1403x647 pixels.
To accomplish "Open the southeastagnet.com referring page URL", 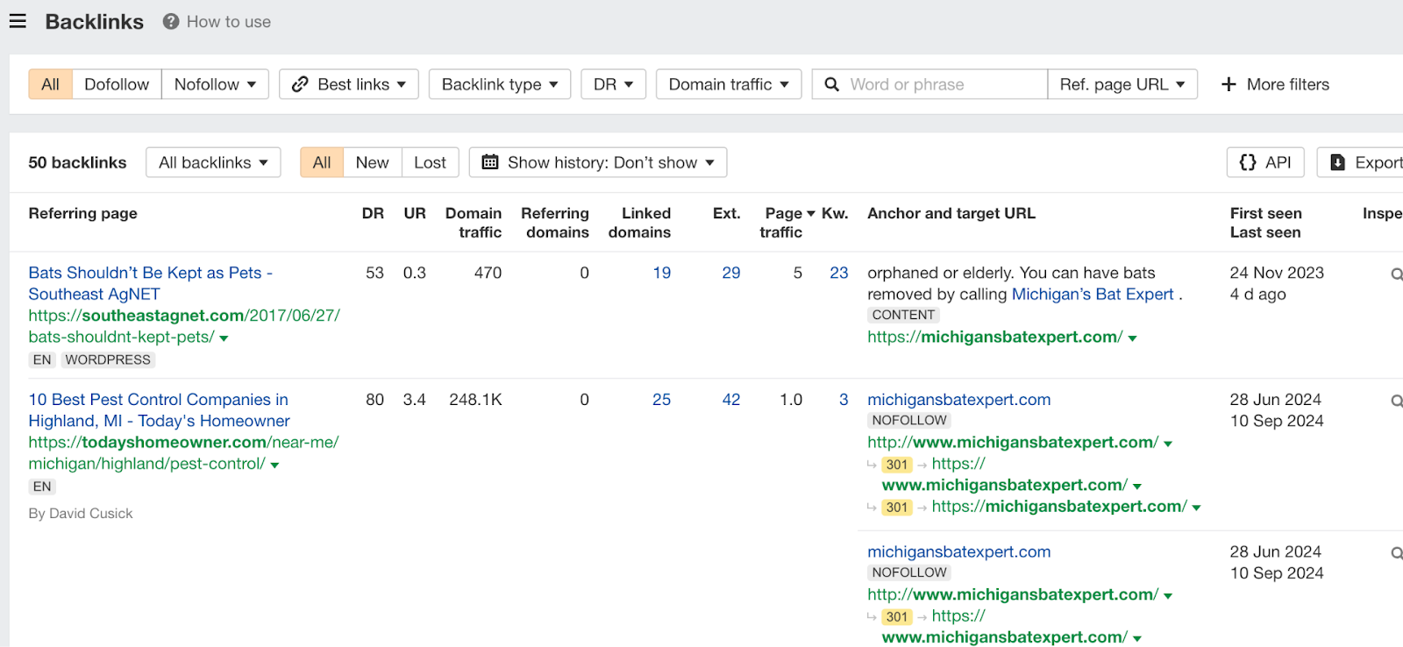I will tap(184, 326).
